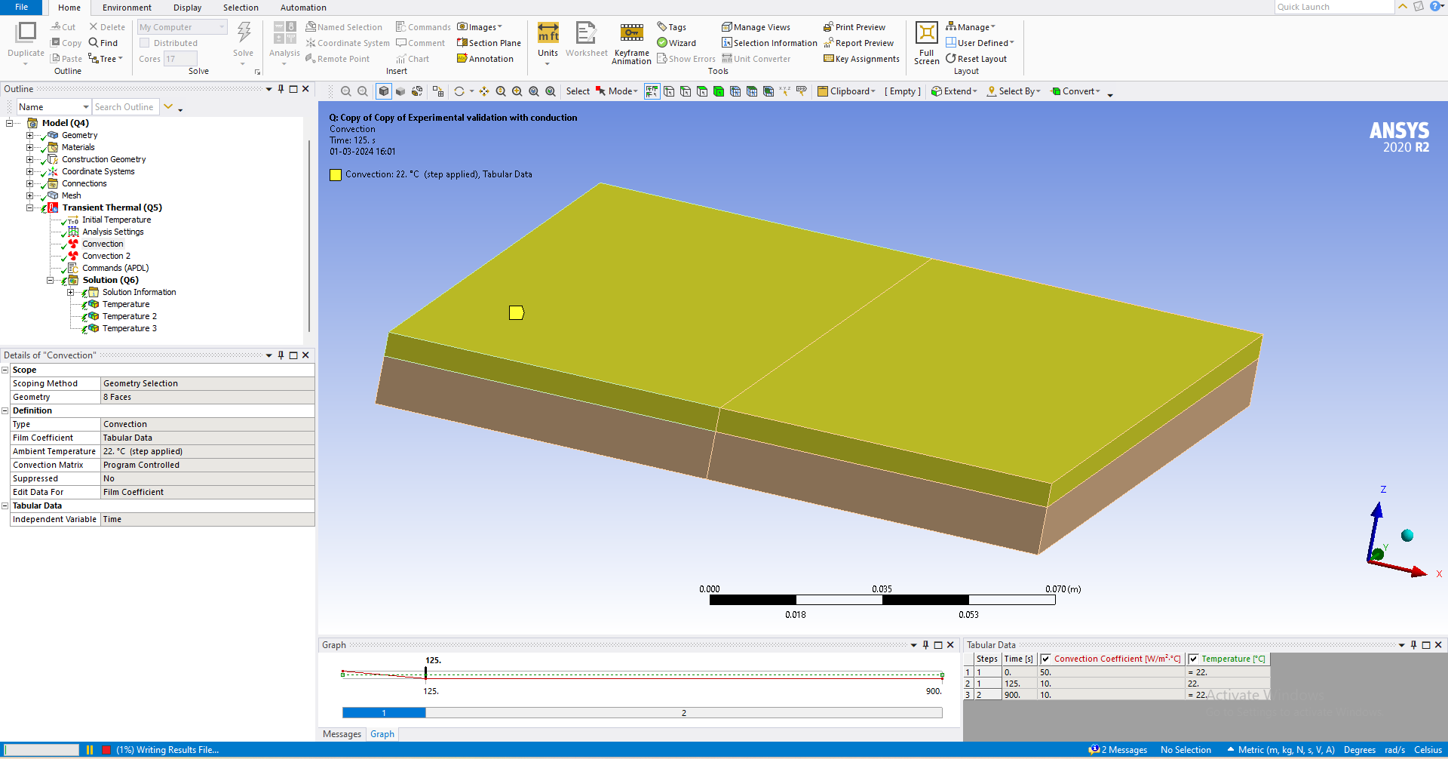The width and height of the screenshot is (1448, 759).
Task: Activate the Pan view tool
Action: click(x=484, y=91)
